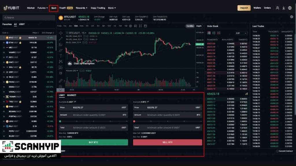
Task: Select the patterns drawing tool
Action: pos(61,62)
